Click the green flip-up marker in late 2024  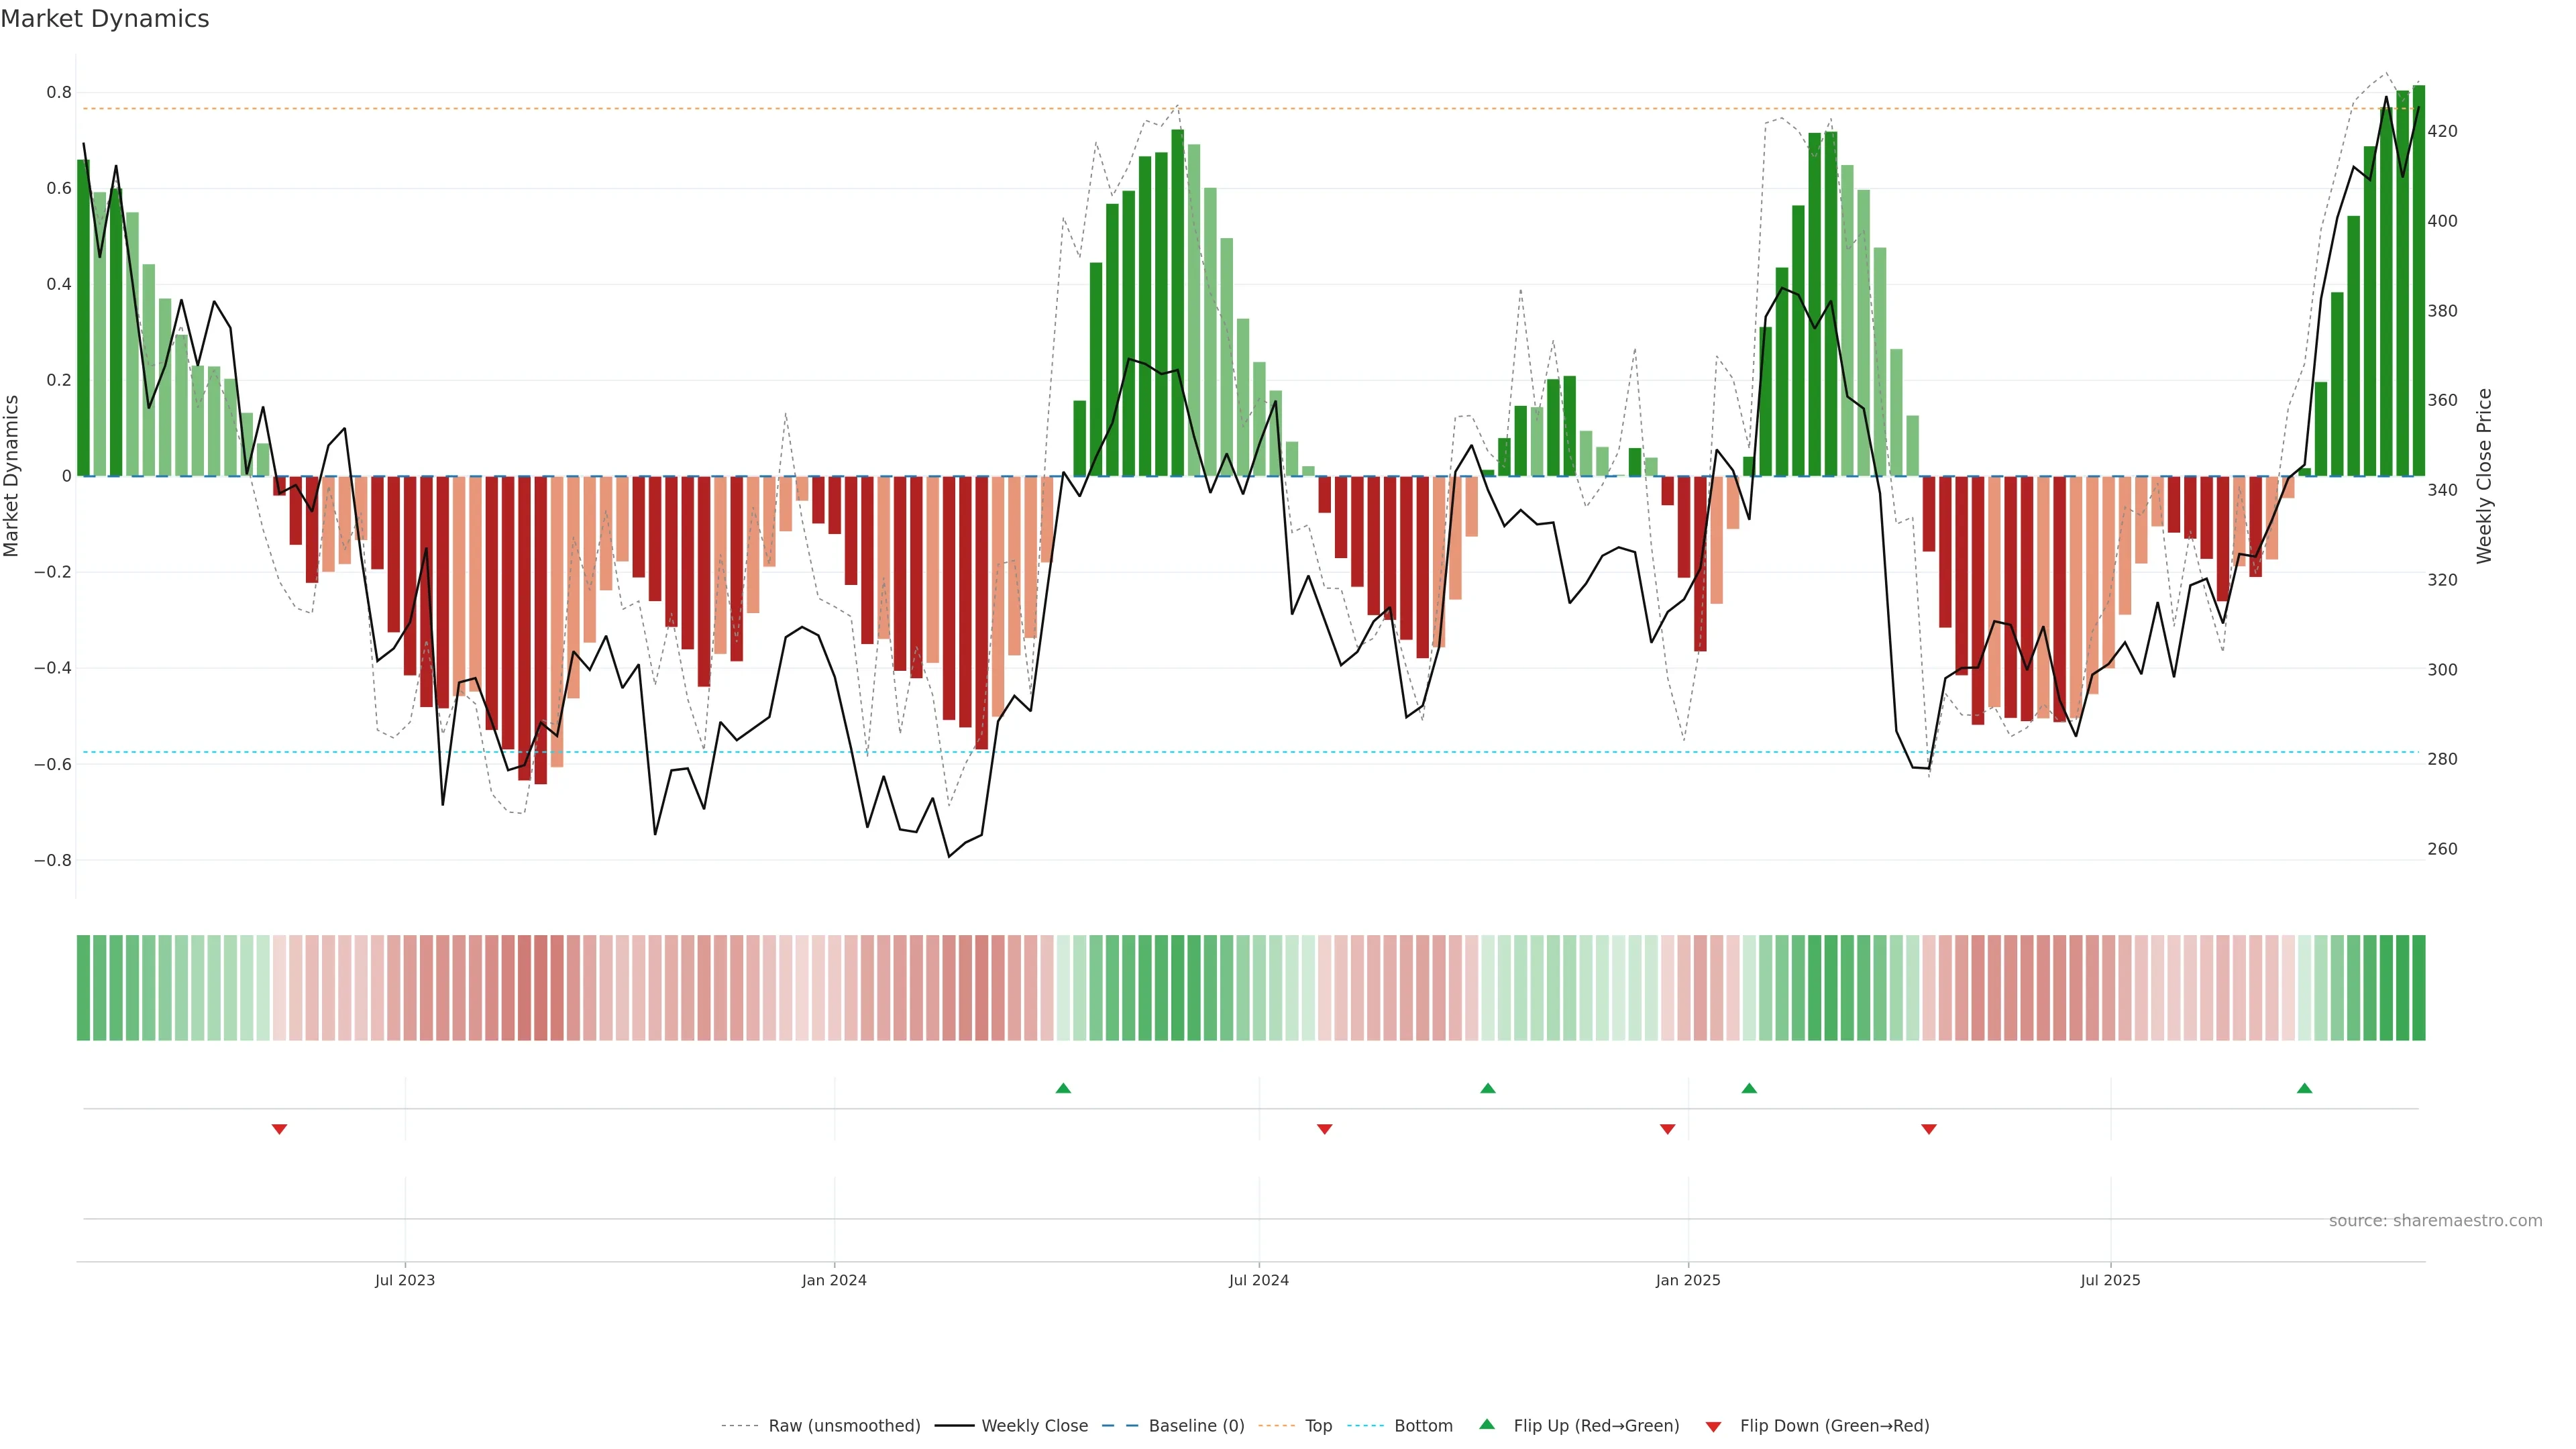[x=1488, y=1088]
